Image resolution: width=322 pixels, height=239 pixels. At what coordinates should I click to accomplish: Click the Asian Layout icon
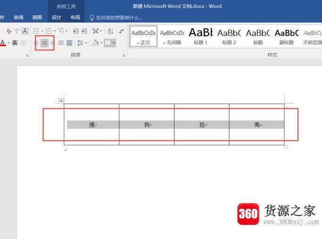coord(95,31)
